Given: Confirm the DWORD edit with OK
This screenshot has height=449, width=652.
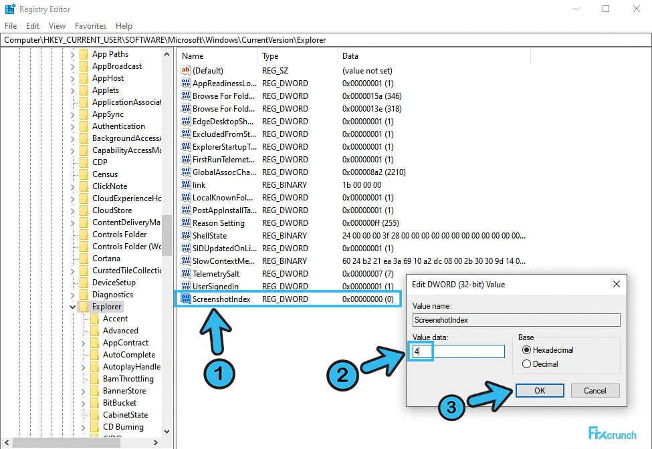Looking at the screenshot, I should (x=540, y=390).
